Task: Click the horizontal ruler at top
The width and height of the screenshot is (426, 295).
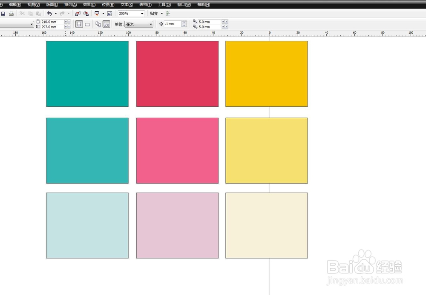Action: point(213,34)
